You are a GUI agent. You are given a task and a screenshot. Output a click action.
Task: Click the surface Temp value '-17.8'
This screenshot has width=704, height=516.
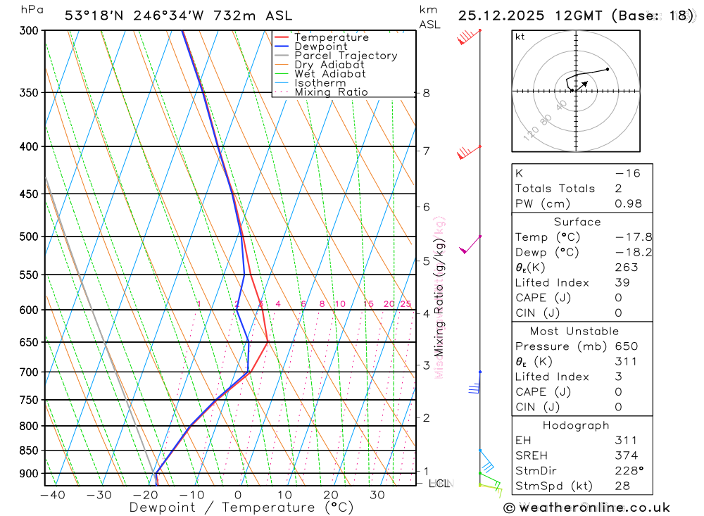[x=634, y=237]
